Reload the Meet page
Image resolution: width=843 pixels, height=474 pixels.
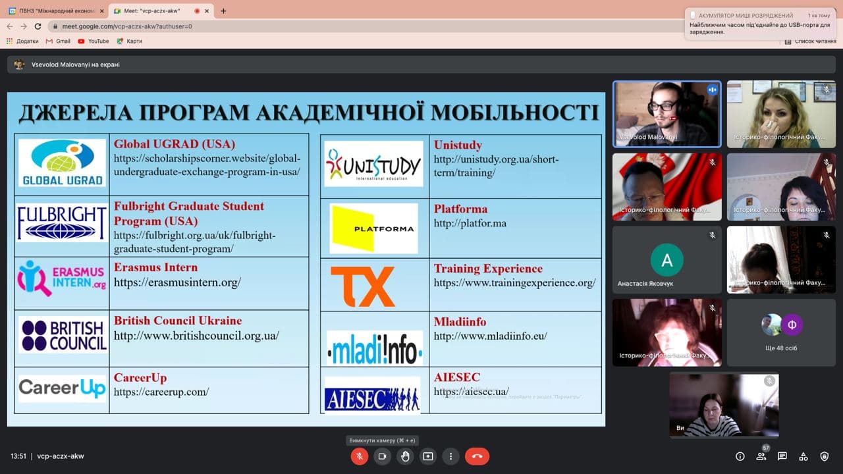pos(38,26)
